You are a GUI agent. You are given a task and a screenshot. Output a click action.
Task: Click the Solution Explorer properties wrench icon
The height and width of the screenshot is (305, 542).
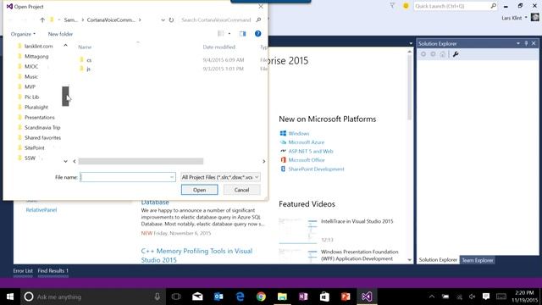coord(456,54)
